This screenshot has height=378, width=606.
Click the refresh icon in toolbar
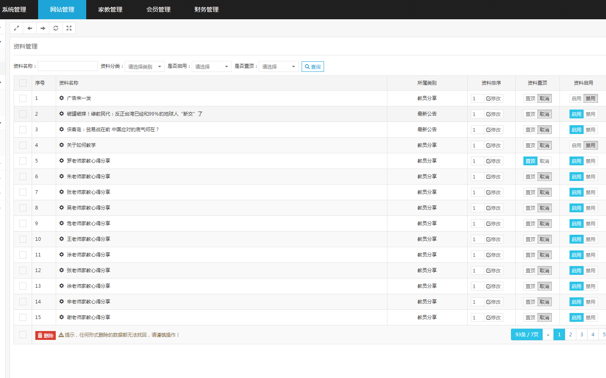[56, 28]
